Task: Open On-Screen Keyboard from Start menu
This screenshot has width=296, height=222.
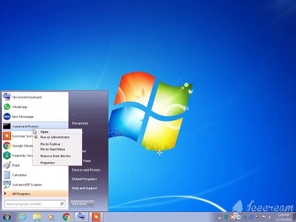Action: pos(35,97)
